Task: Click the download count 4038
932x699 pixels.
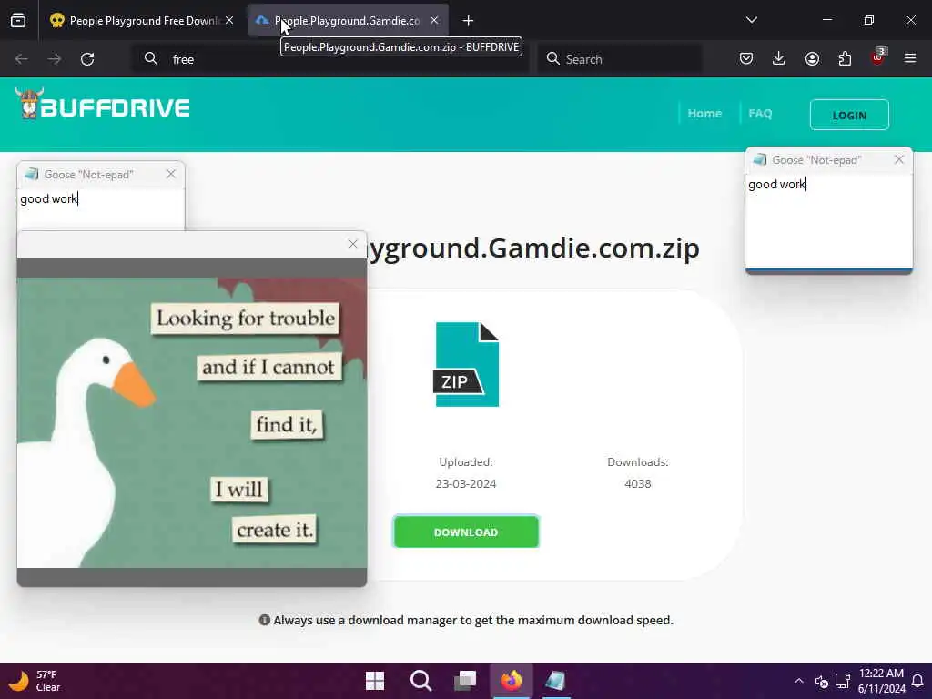Action: [638, 484]
